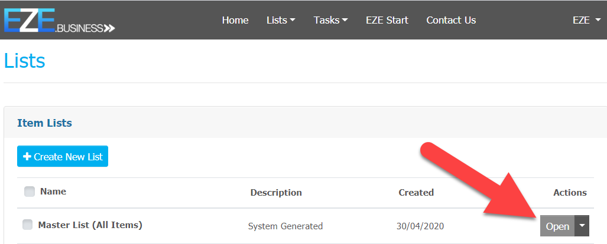Screen dimensions: 607x244
Task: Click the Description column header
Action: (x=276, y=193)
